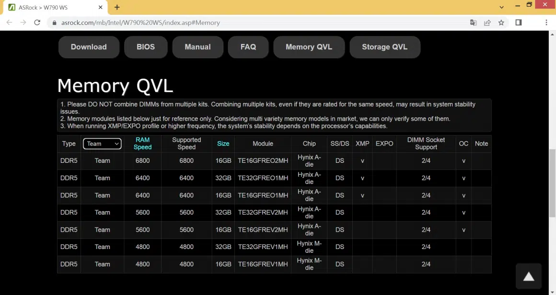Viewport: 556px width, 295px height.
Task: Click the EXPO column header
Action: pyautogui.click(x=384, y=143)
